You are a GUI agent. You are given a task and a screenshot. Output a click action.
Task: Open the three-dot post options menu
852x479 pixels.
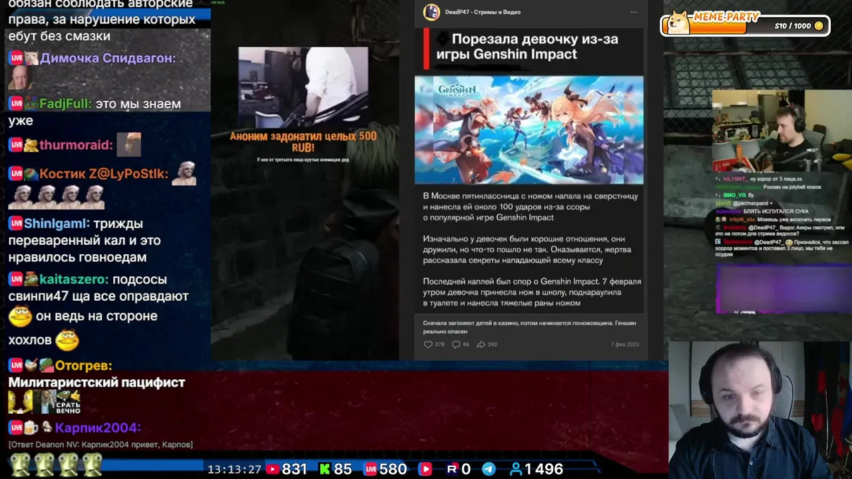click(634, 12)
